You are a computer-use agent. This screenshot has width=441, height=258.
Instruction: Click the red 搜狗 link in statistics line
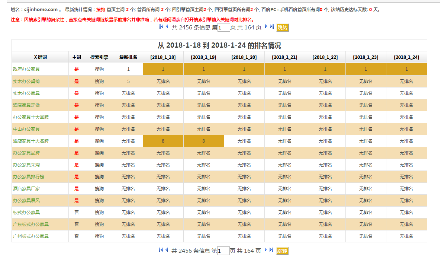(100, 10)
